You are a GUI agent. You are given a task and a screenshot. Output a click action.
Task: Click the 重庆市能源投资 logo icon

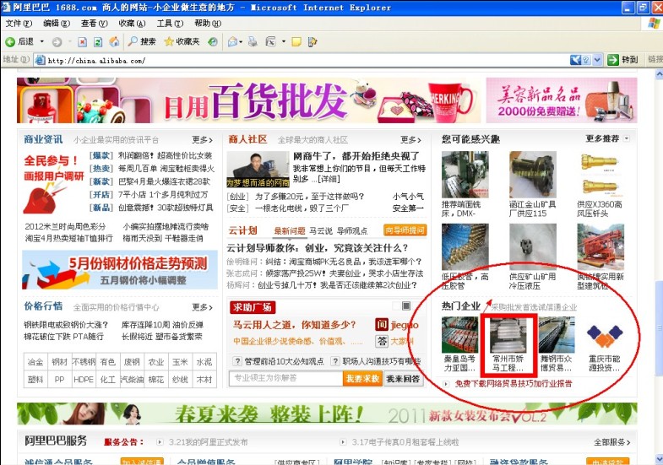[x=605, y=335]
